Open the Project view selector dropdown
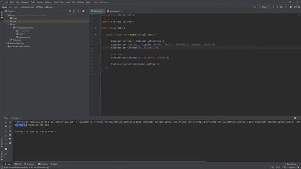The image size is (301, 169). 11,11
